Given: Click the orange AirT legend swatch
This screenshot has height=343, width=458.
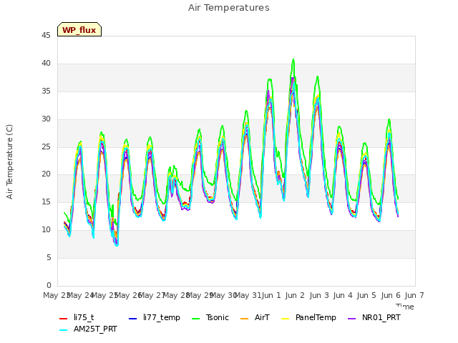Looking at the screenshot, I should coord(245,319).
